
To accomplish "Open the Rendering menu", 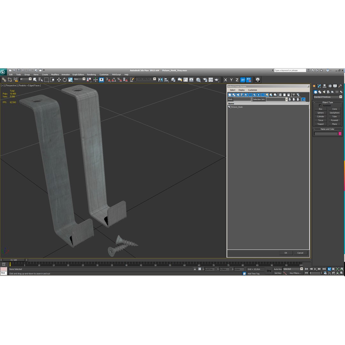I will [x=91, y=74].
